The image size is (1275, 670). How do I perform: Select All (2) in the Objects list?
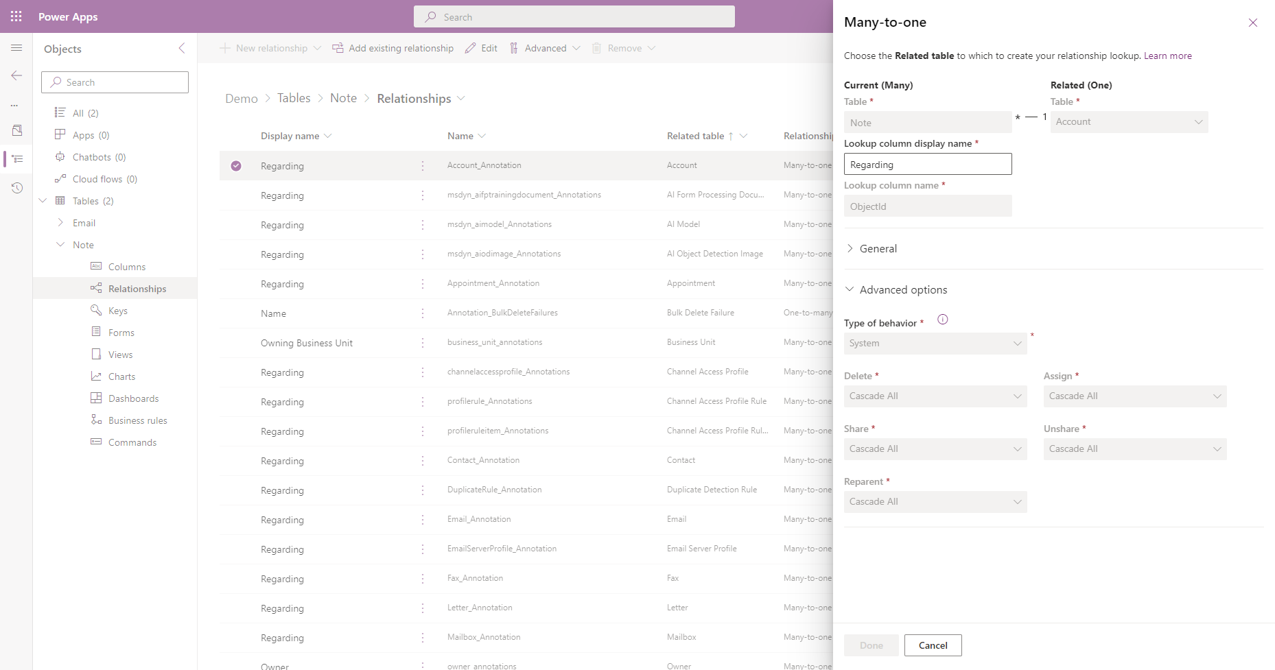pos(86,113)
